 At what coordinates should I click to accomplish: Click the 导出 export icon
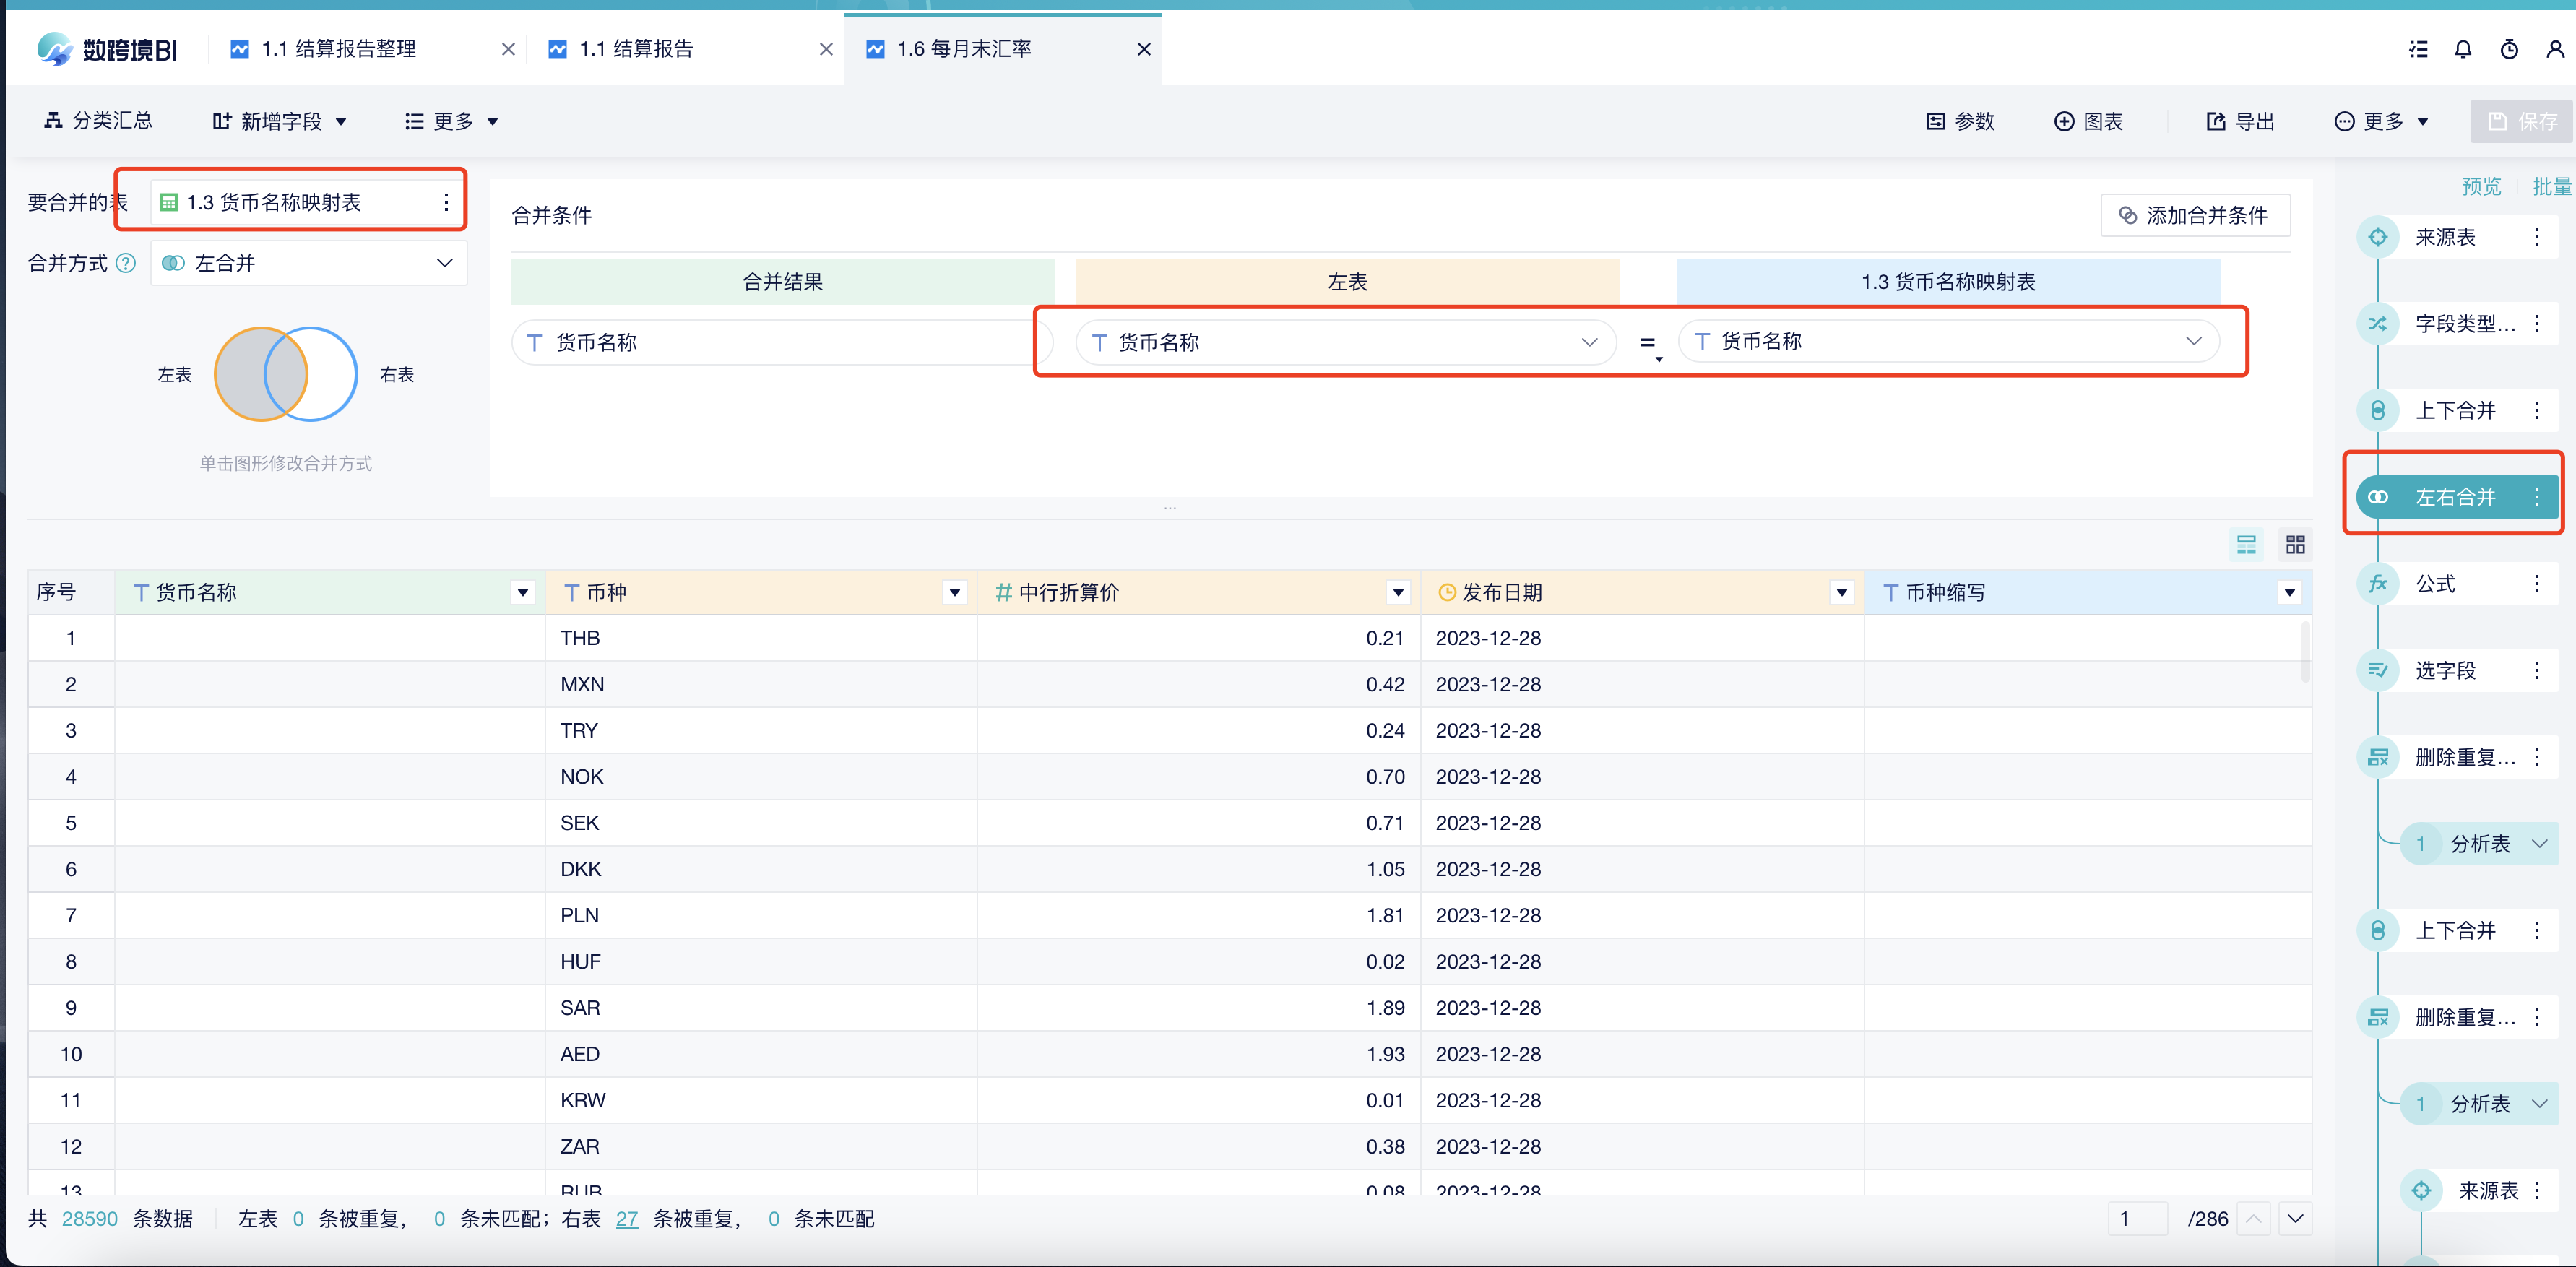click(2239, 120)
